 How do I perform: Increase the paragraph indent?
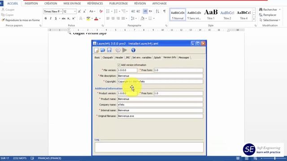coord(138,11)
